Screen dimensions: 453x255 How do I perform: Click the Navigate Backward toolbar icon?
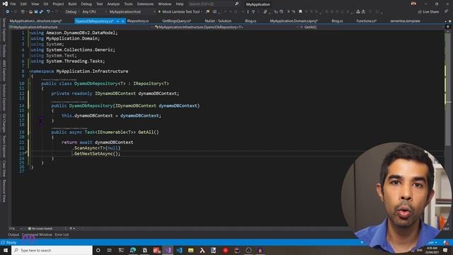click(8, 12)
